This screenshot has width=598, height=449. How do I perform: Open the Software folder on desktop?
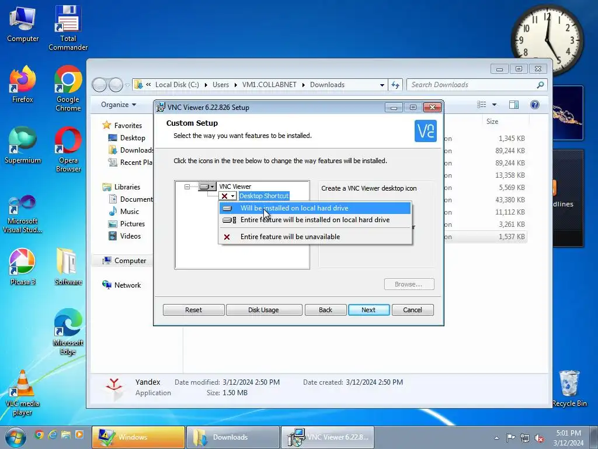(x=68, y=267)
